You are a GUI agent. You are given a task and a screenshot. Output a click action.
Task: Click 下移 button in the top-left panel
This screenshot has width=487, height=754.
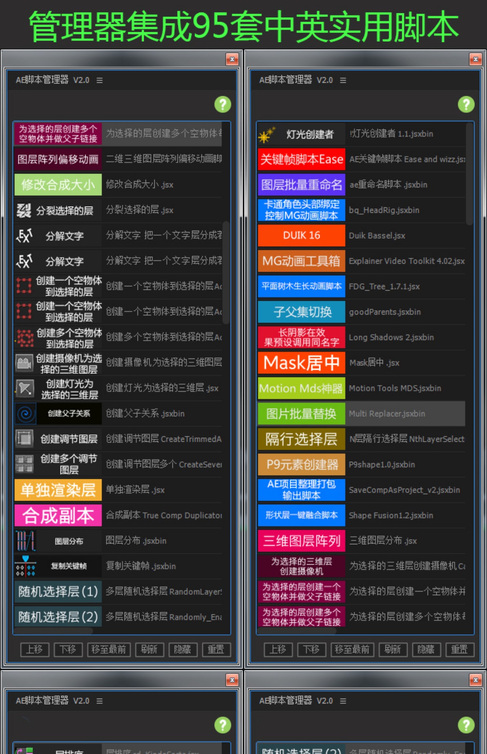pyautogui.click(x=68, y=650)
